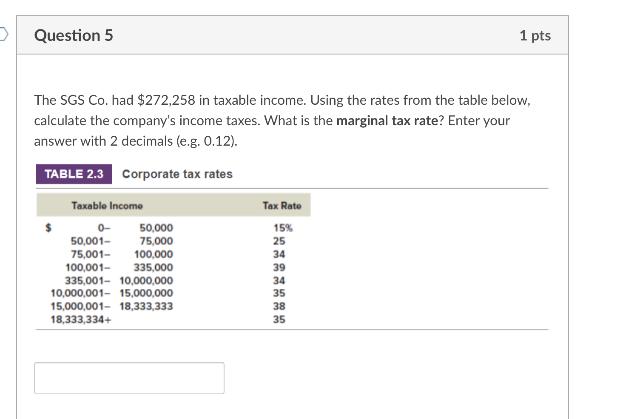Select the 38 tax rate entry

(x=279, y=306)
